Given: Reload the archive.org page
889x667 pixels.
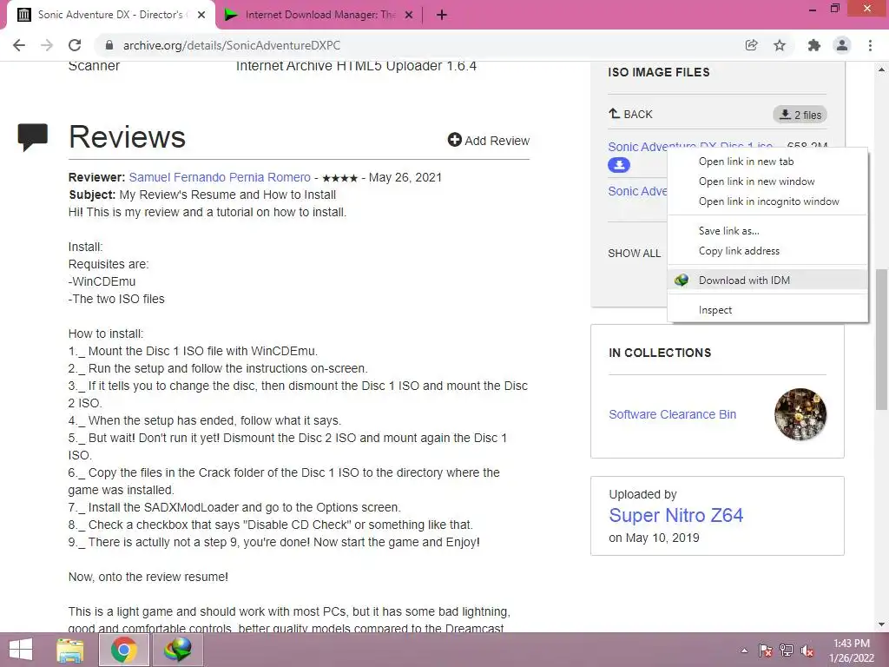Looking at the screenshot, I should 75,45.
